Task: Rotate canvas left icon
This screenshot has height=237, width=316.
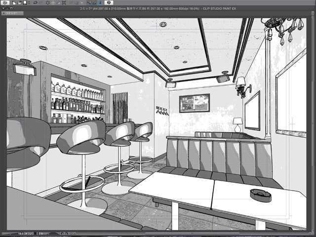Action: pyautogui.click(x=63, y=234)
